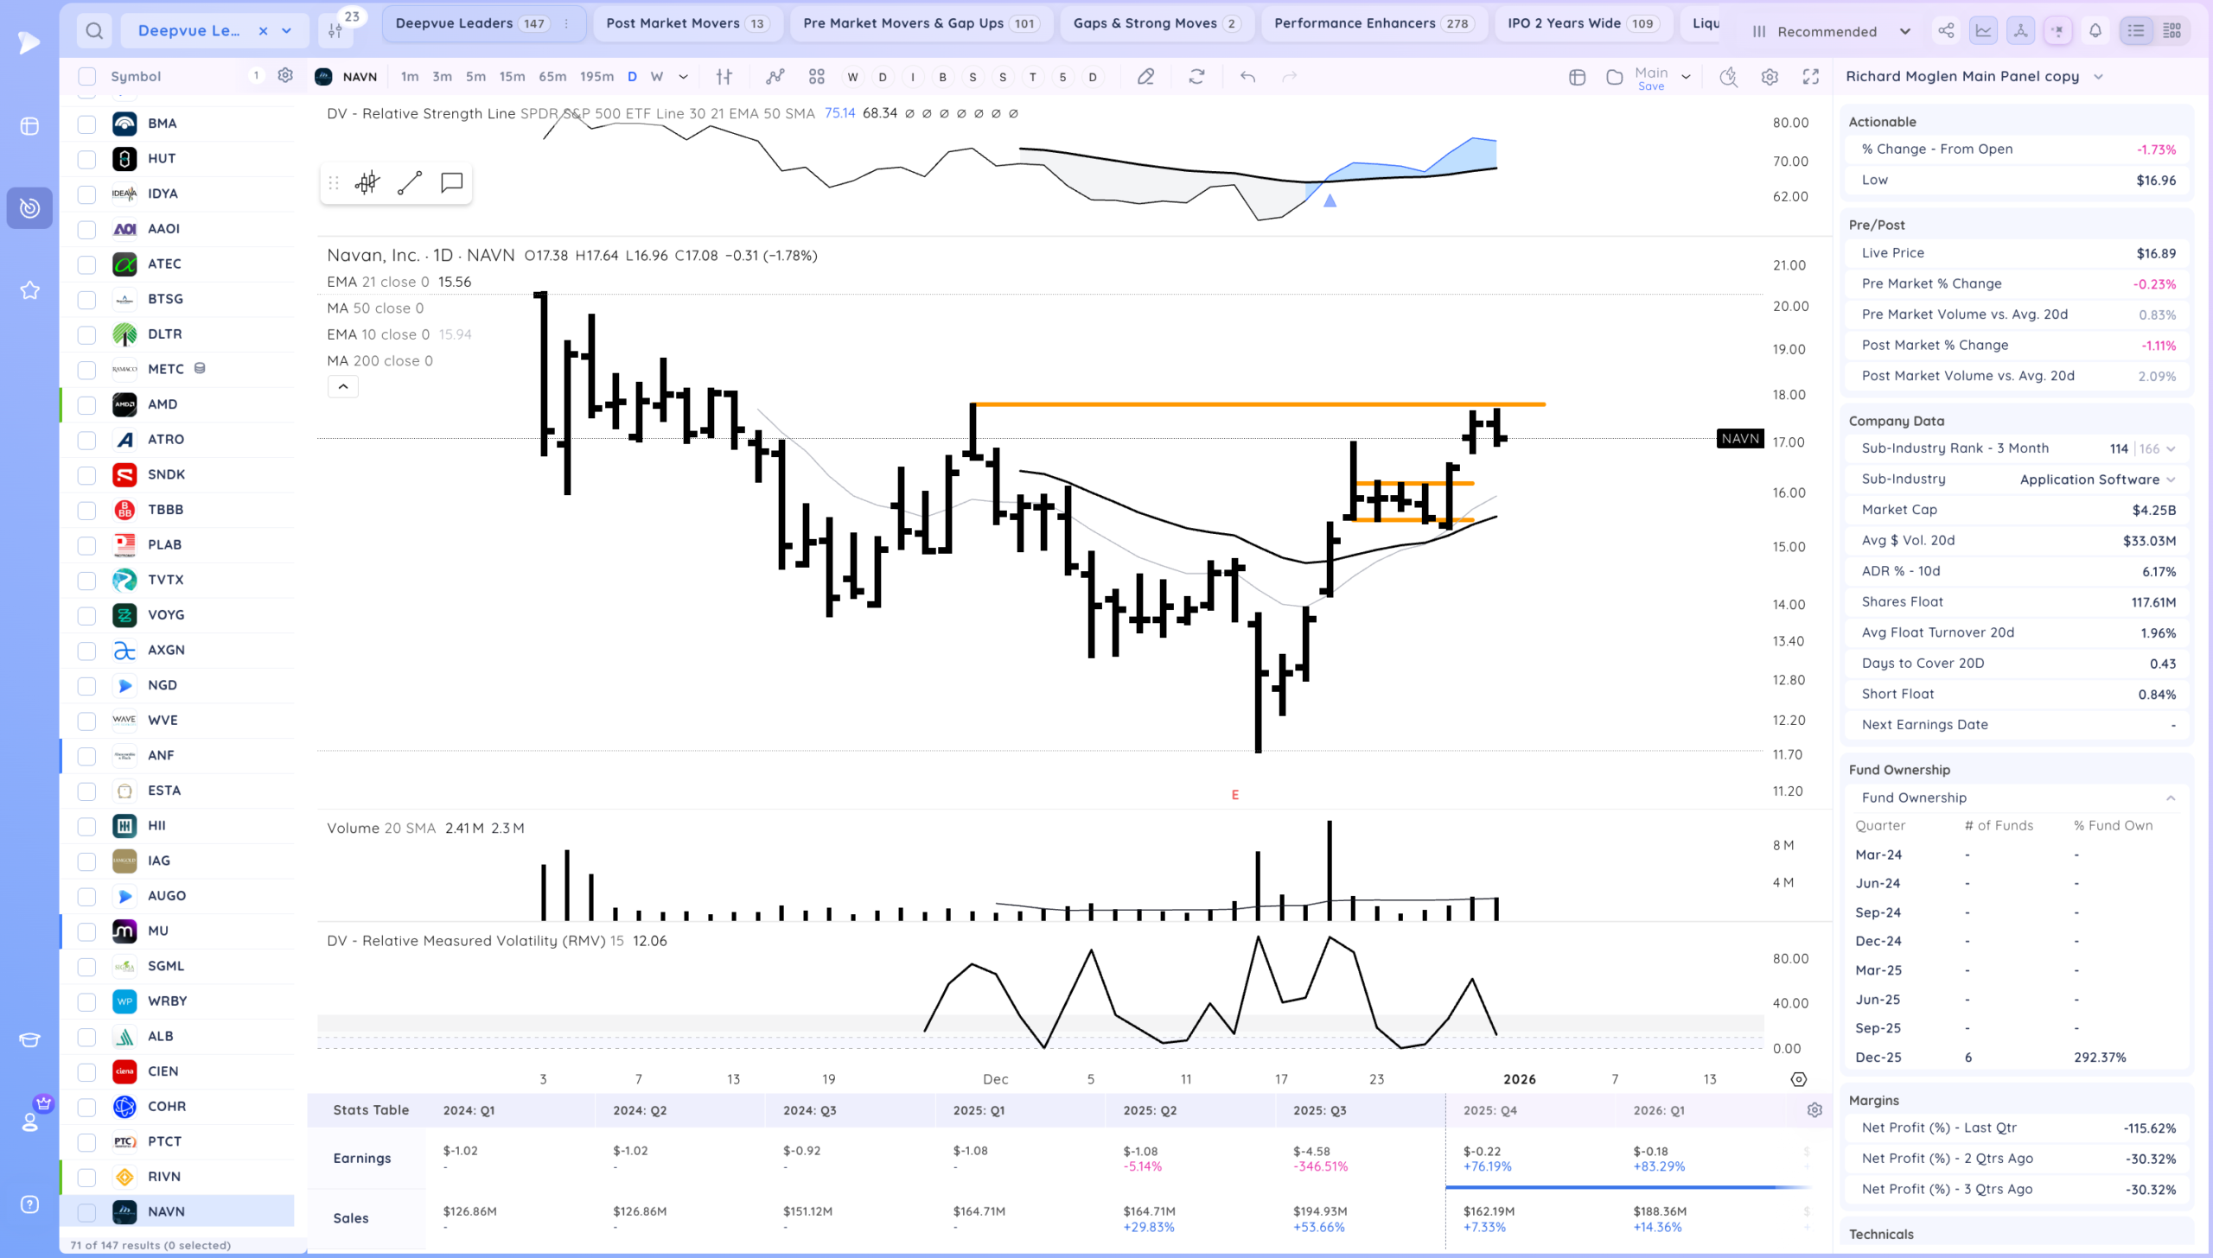
Task: Open the multi-chart grid layout icon
Action: click(816, 77)
